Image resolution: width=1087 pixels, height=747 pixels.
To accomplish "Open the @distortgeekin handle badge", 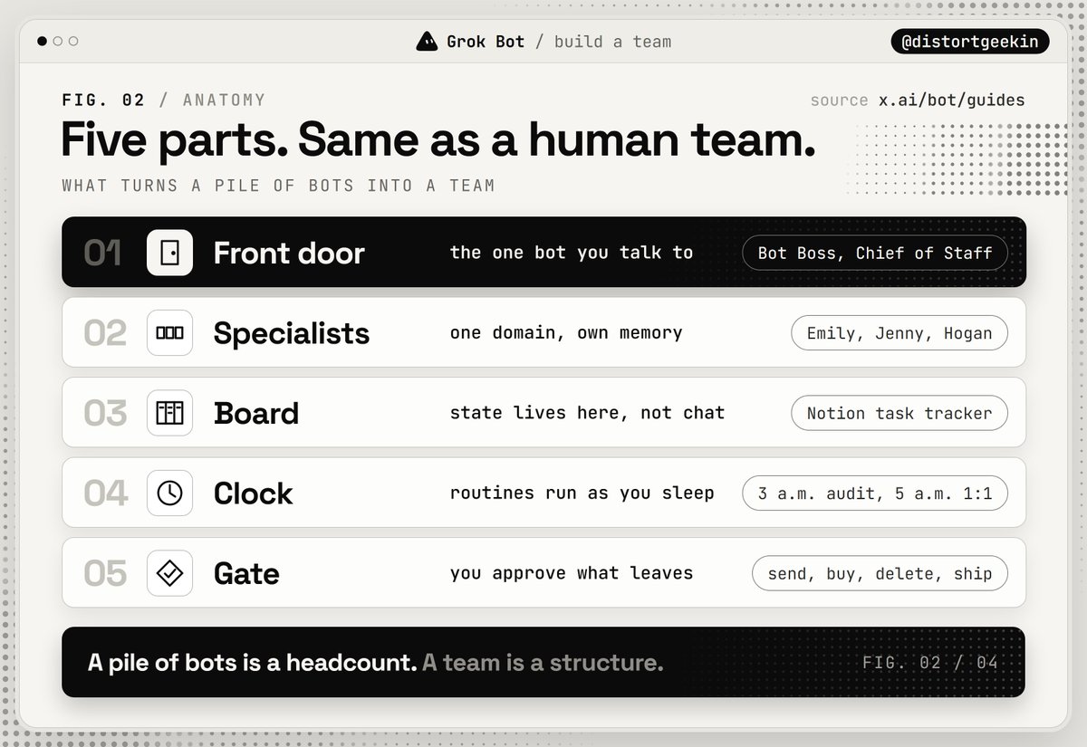I will tap(969, 41).
